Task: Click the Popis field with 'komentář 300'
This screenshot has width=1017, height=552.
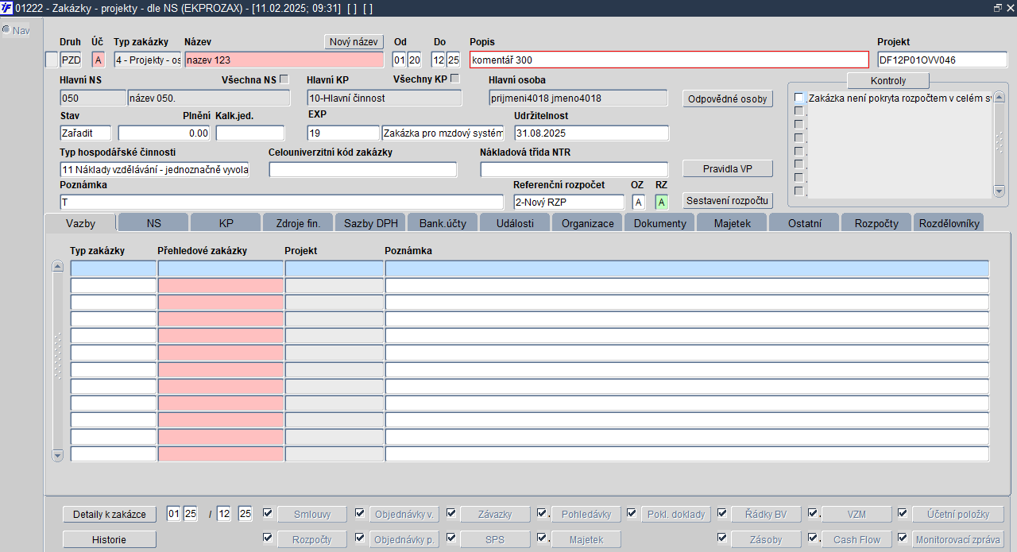Action: tap(669, 60)
